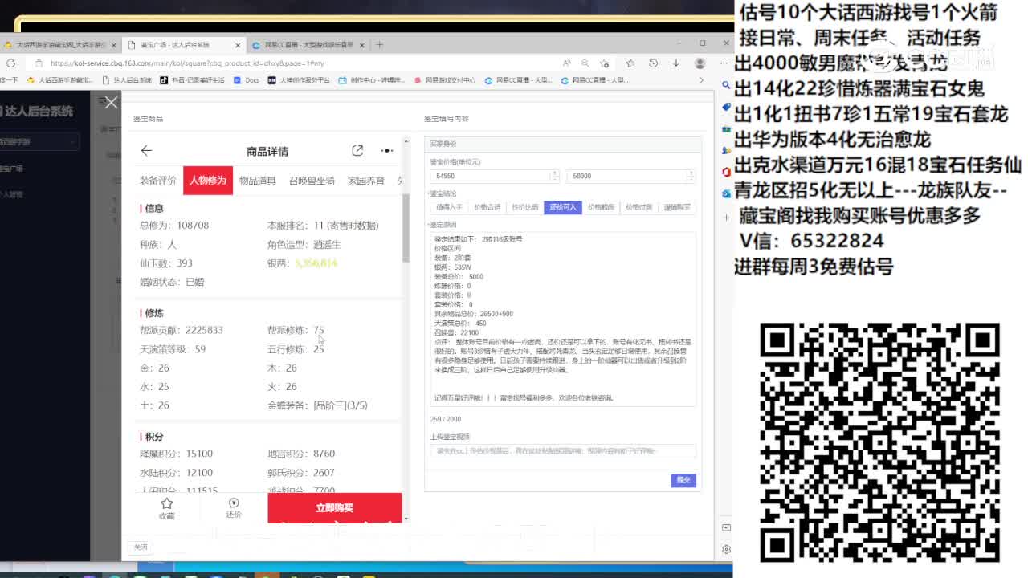
Task: Click inside the 鉴定原因 text area
Action: [563, 319]
